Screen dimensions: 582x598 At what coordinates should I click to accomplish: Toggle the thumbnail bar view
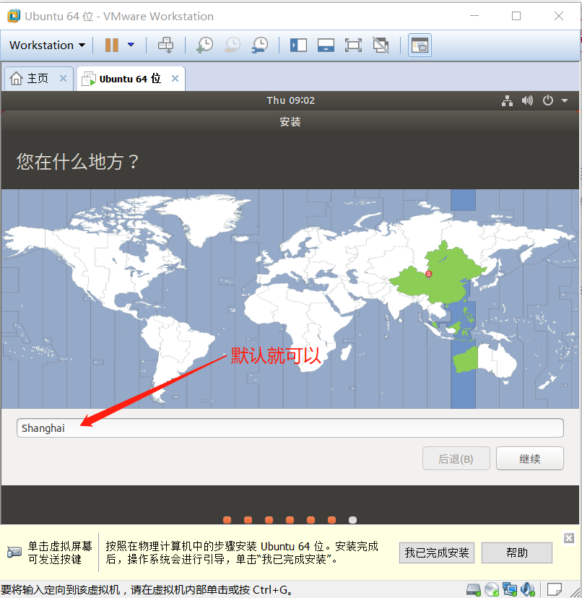point(326,45)
